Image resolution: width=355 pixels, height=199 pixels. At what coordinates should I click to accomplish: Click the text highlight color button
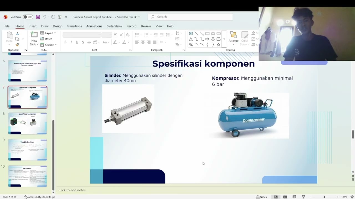coord(115,42)
